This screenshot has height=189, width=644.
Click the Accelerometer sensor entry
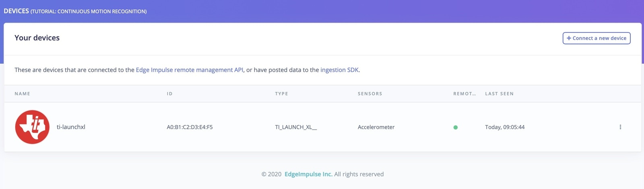[x=376, y=127]
